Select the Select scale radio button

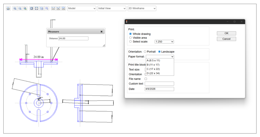131,42
